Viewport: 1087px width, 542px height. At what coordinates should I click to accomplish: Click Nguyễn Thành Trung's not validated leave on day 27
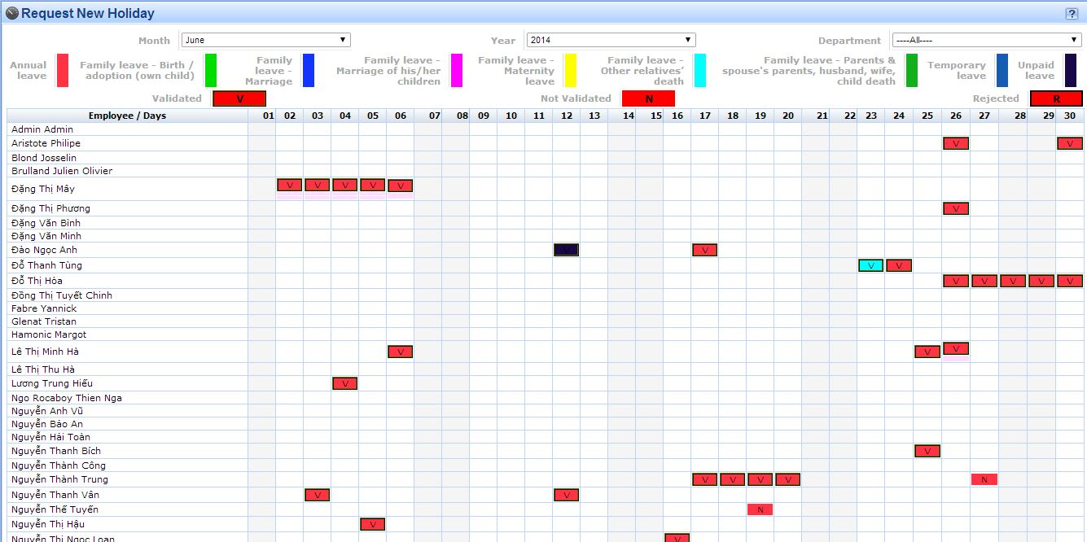click(x=984, y=479)
